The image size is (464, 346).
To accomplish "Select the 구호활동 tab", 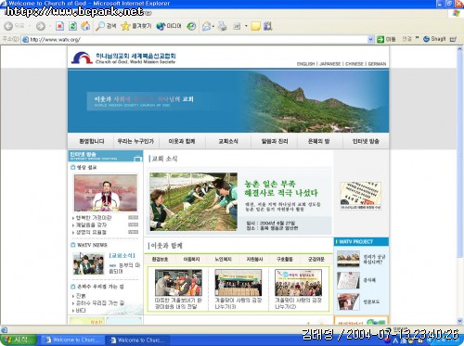I will click(285, 259).
